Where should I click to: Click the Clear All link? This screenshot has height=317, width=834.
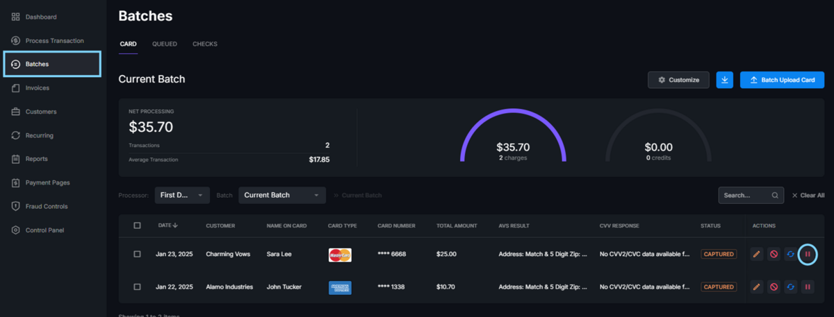coord(808,196)
